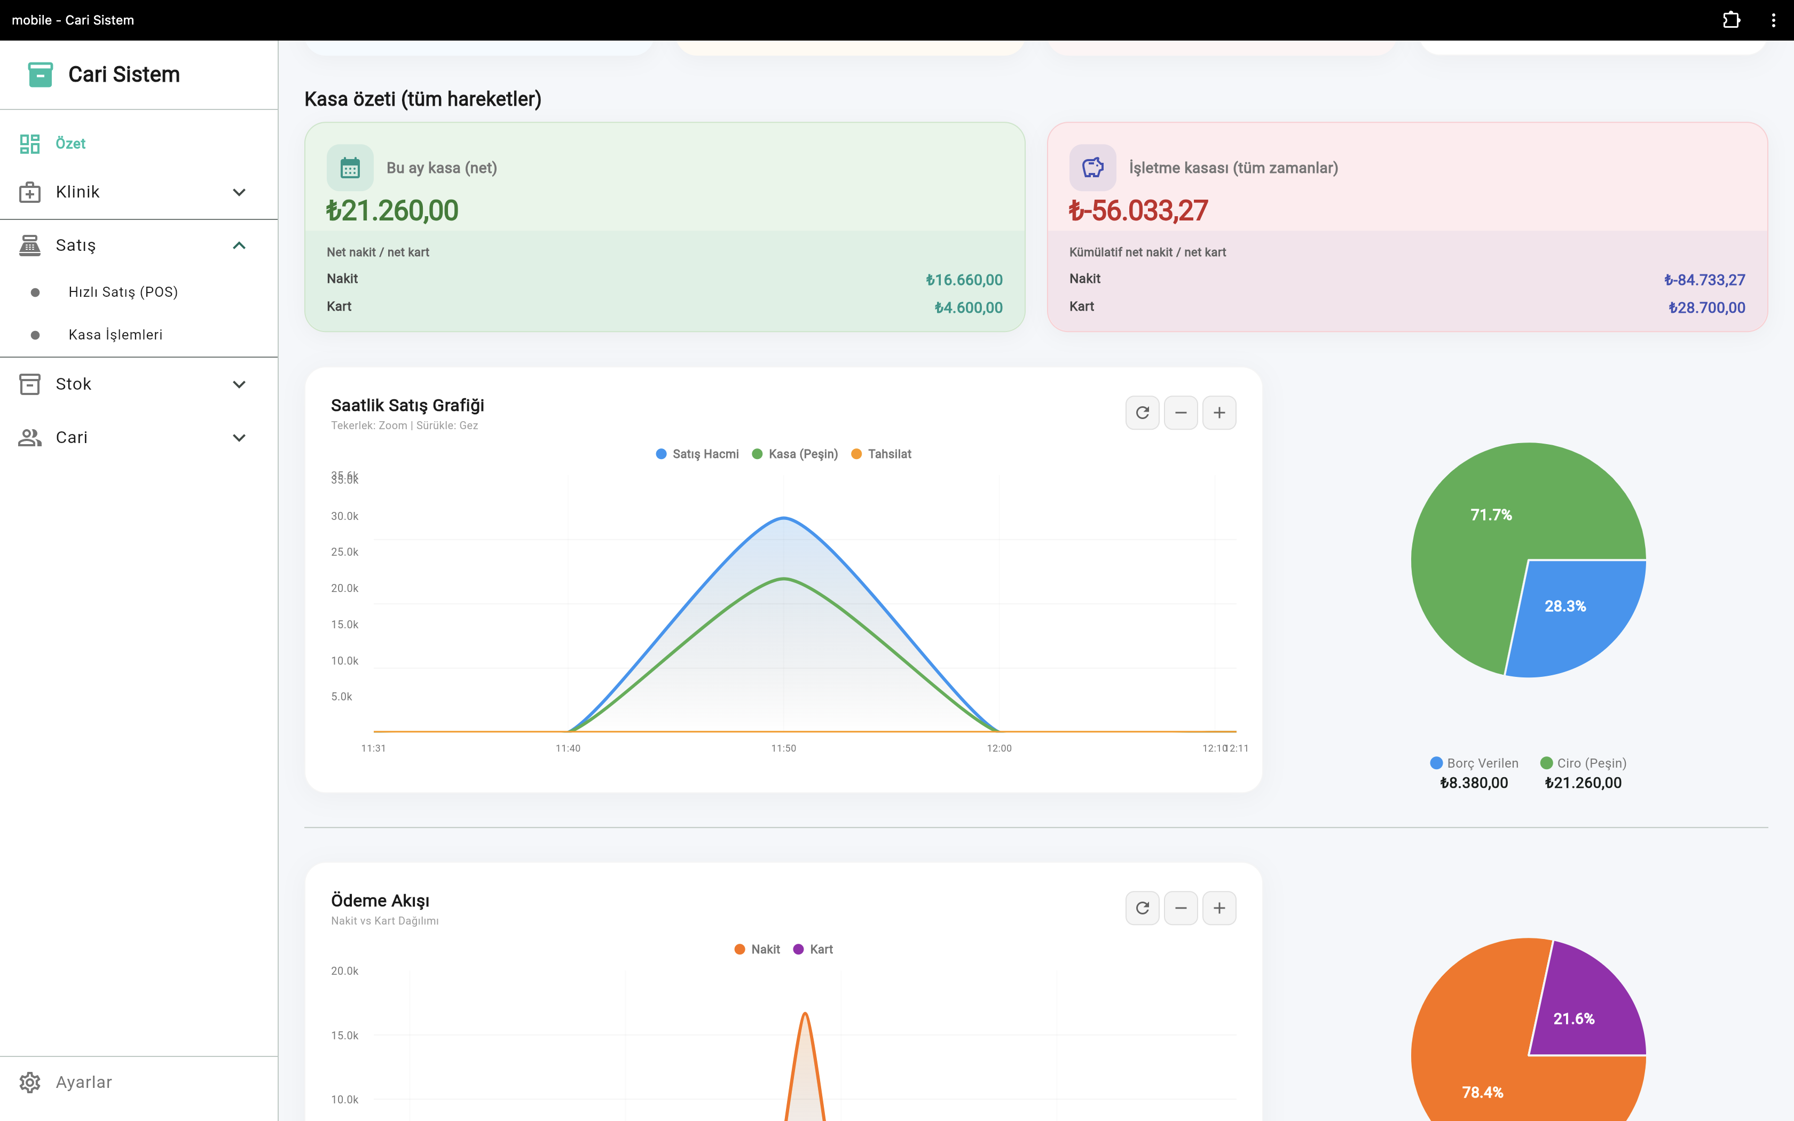The height and width of the screenshot is (1121, 1794).
Task: Toggle Nakit series in Ödeme Akışı legend
Action: coord(757,949)
